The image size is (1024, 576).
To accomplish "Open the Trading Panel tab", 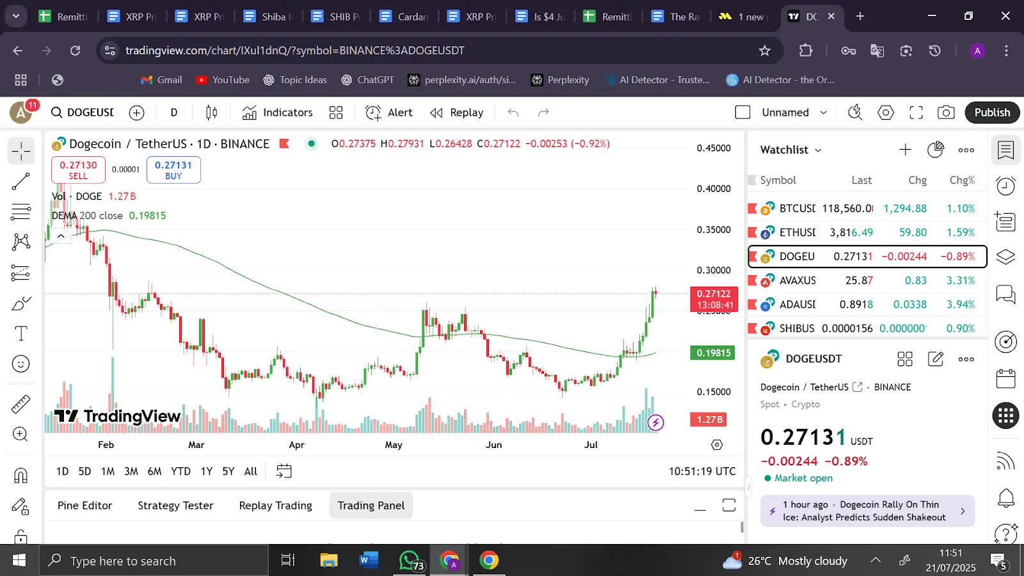I will 371,506.
